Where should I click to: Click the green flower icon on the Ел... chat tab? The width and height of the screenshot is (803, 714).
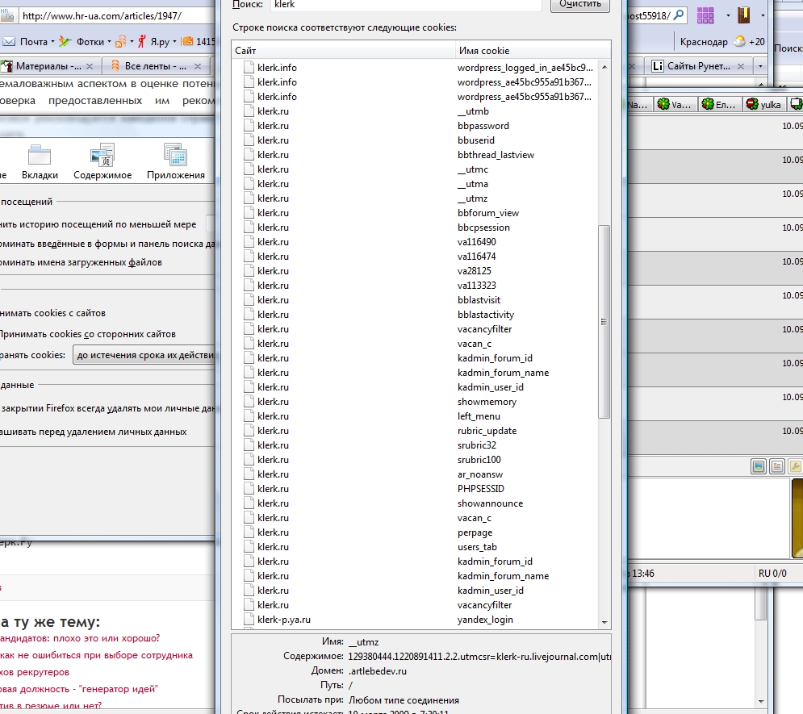pyautogui.click(x=708, y=104)
